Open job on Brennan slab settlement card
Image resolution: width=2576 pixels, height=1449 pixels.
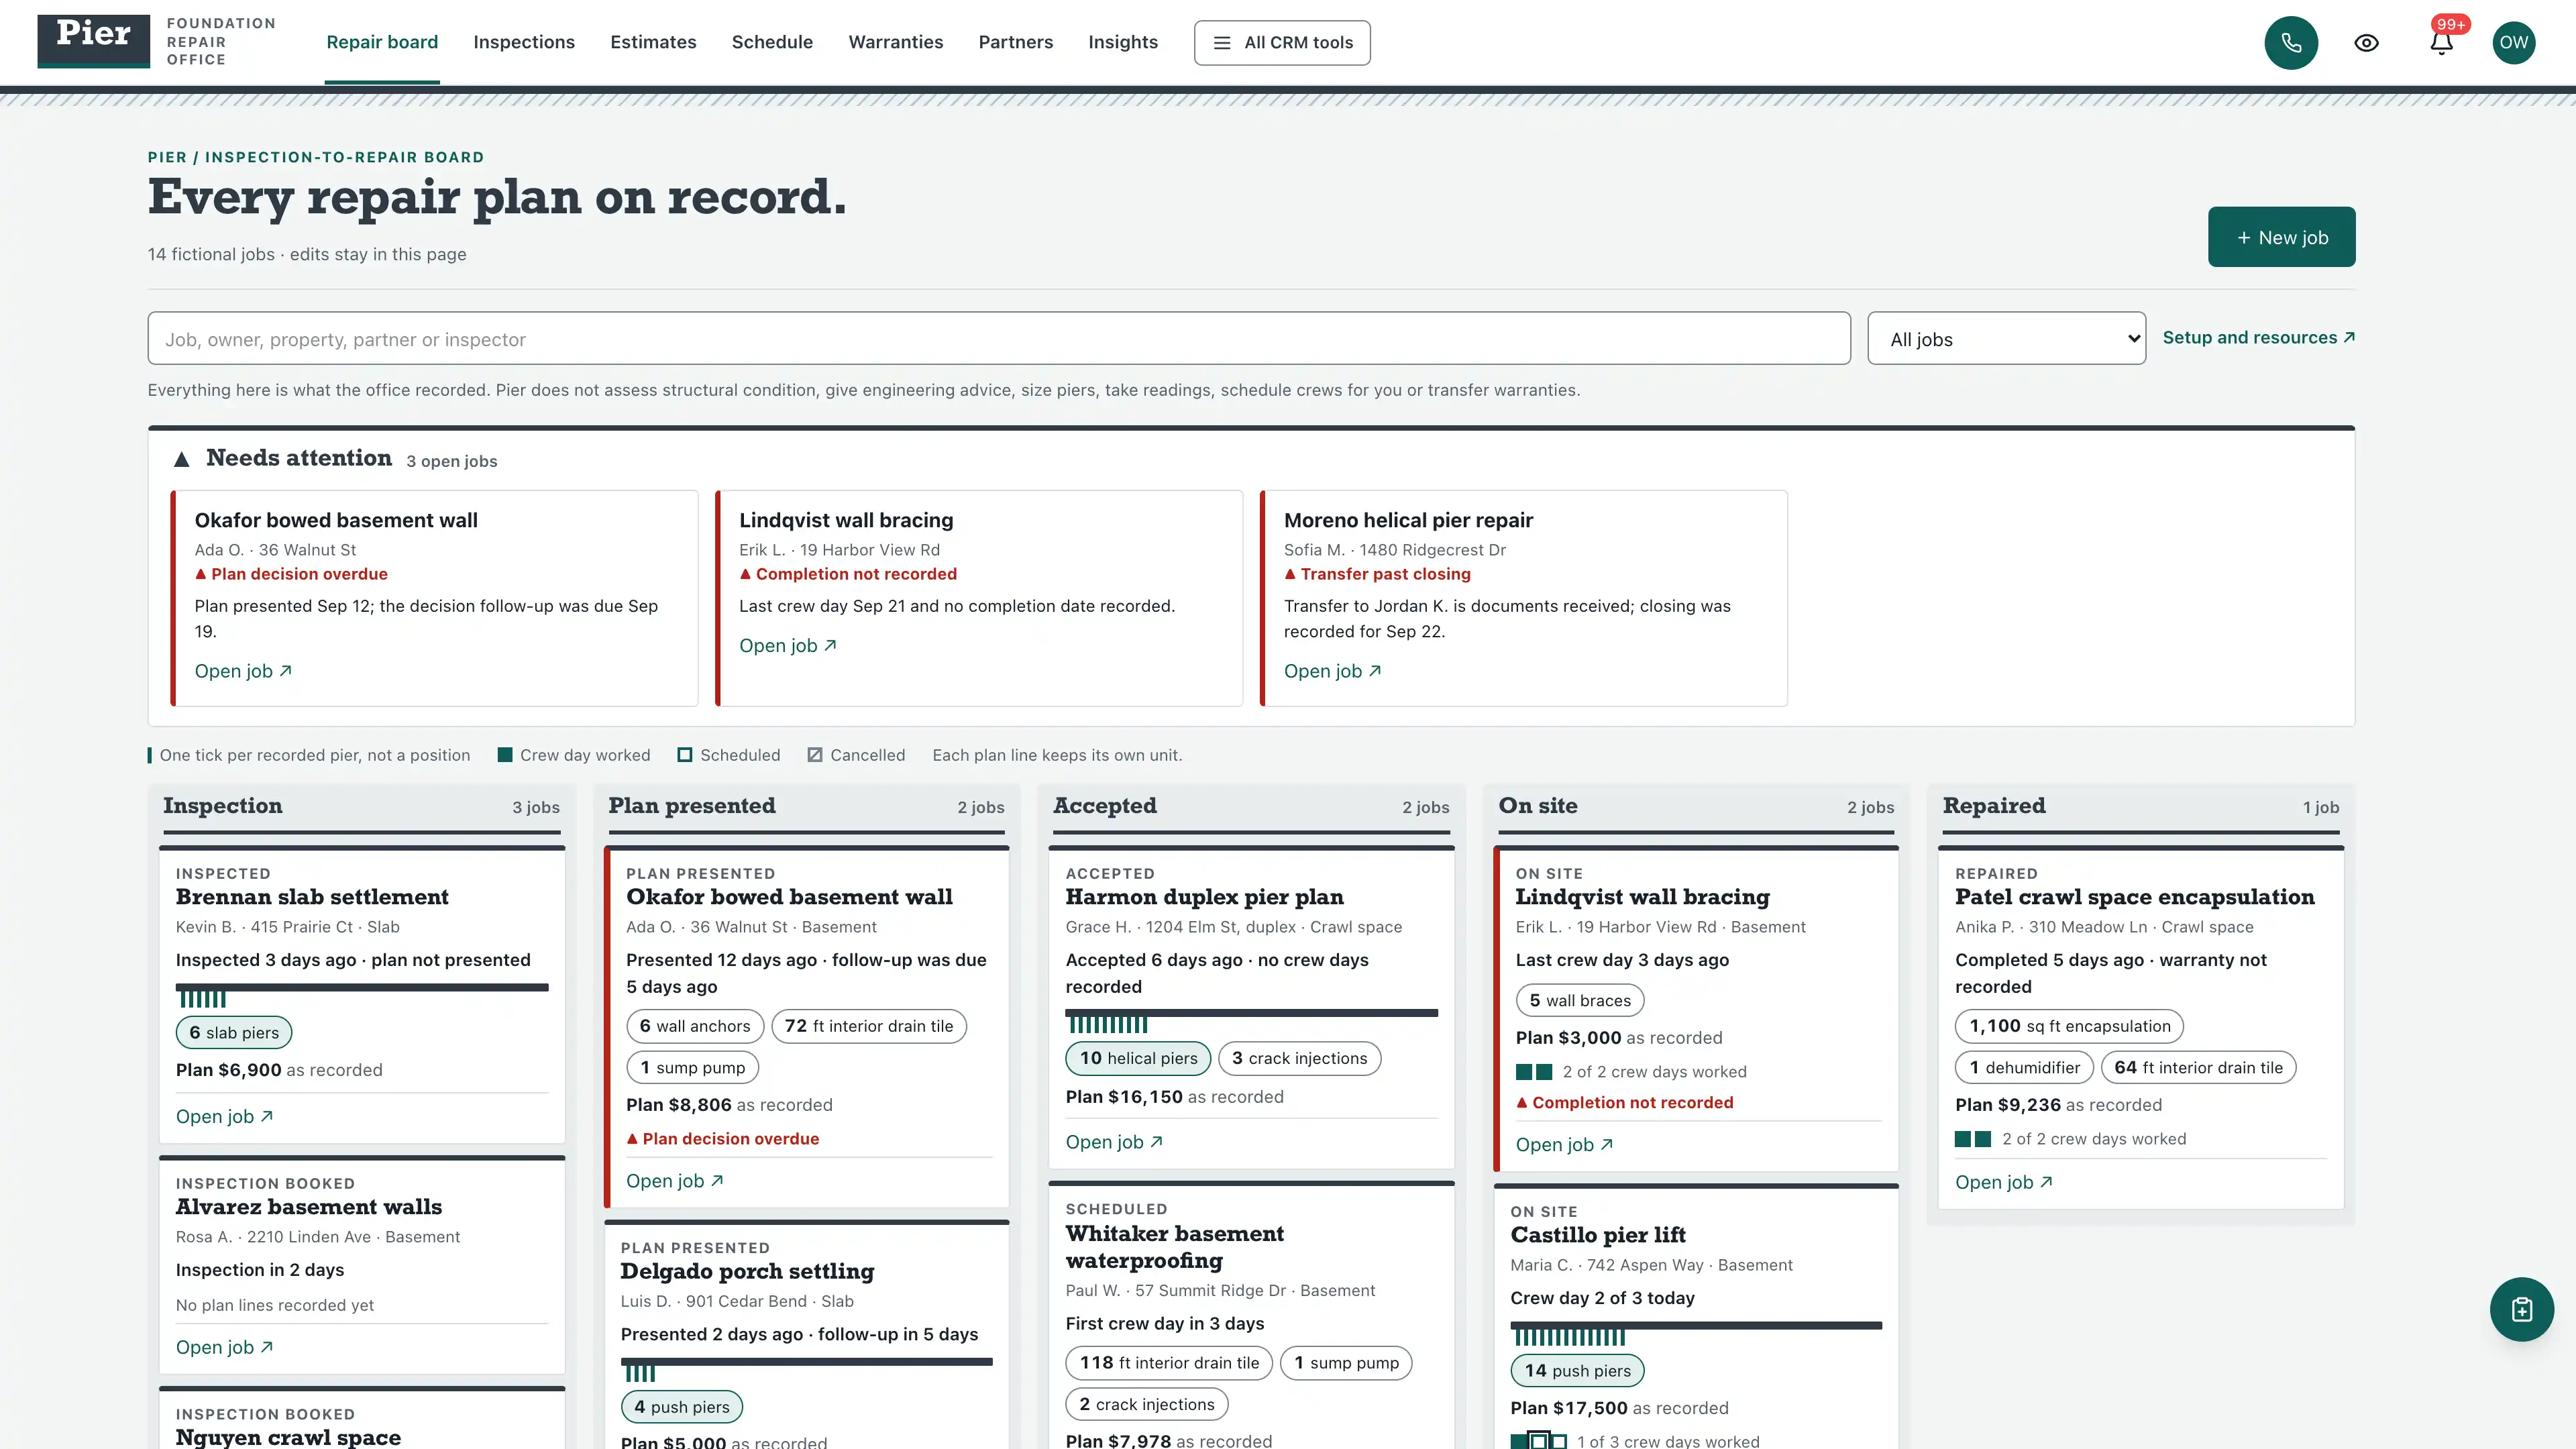[x=224, y=1116]
